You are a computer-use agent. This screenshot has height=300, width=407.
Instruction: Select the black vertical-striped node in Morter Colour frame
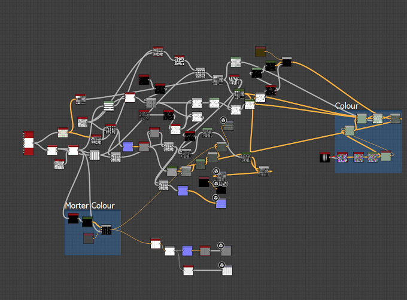[106, 229]
